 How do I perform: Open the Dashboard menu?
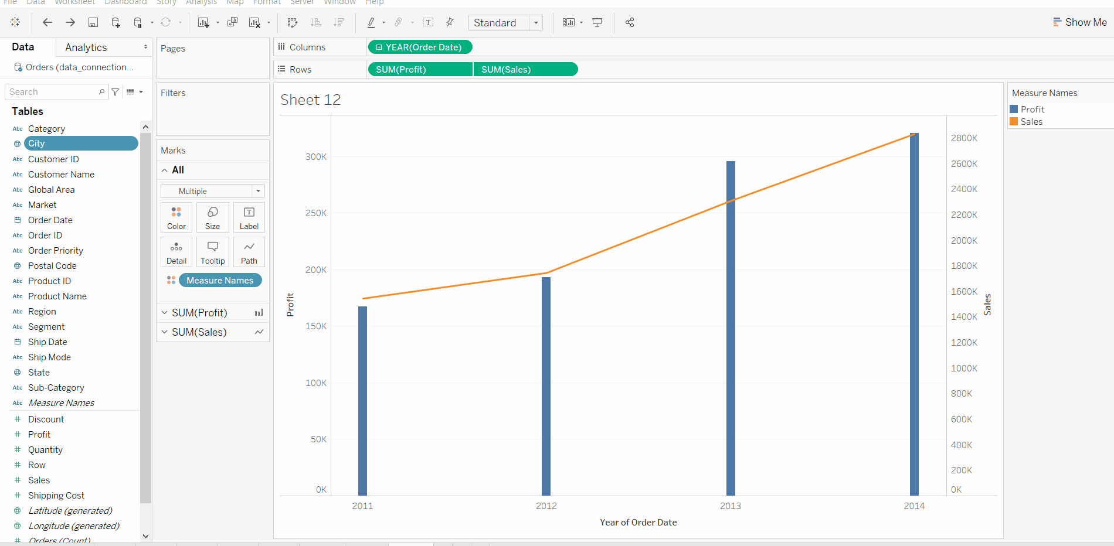(125, 2)
